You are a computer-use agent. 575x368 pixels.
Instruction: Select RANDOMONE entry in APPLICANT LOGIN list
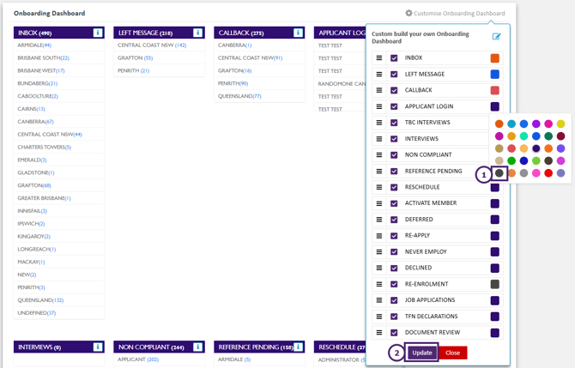pyautogui.click(x=342, y=84)
